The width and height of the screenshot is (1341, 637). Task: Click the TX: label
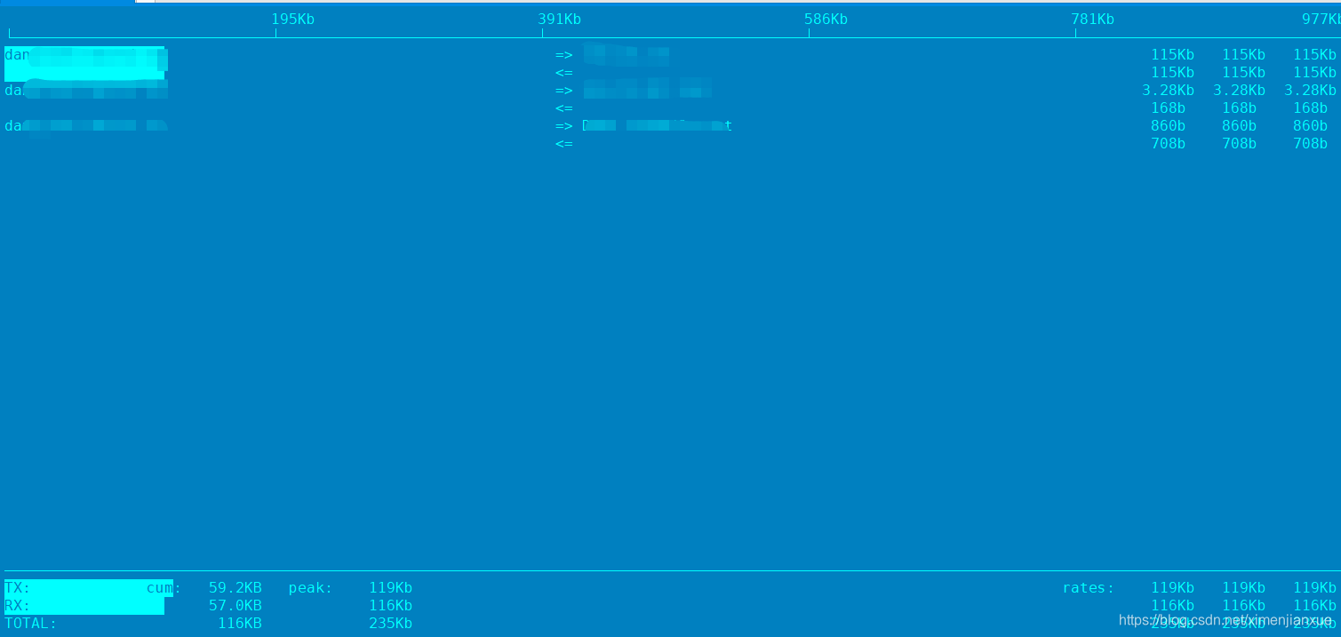pyautogui.click(x=18, y=588)
